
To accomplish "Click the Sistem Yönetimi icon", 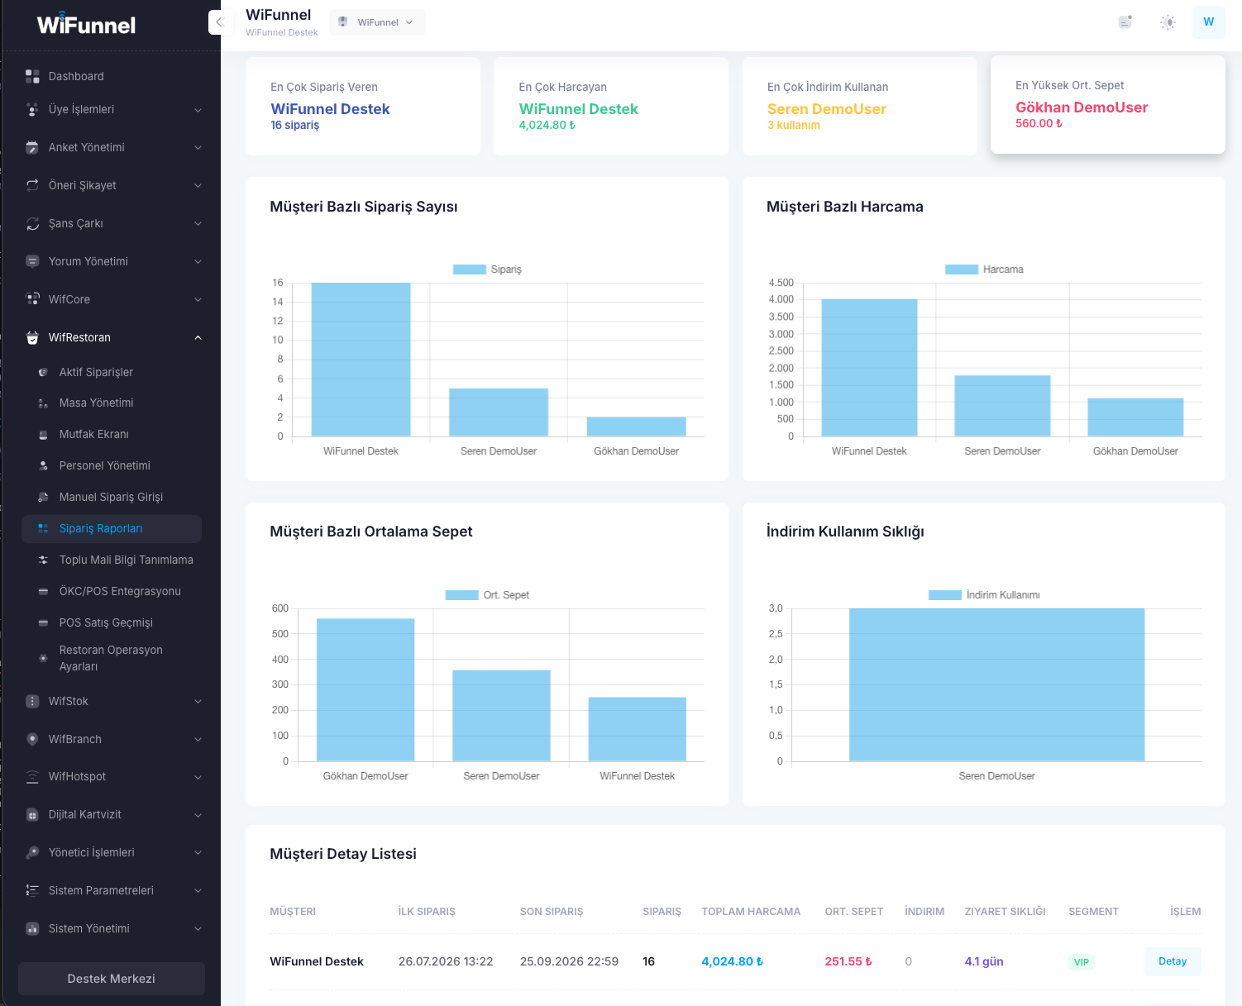I will click(32, 928).
